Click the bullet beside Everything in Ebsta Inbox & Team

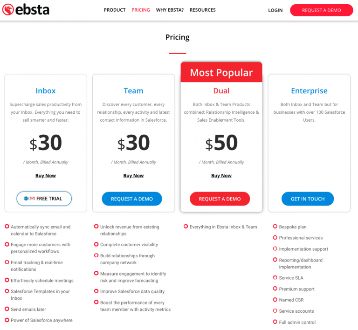click(186, 227)
